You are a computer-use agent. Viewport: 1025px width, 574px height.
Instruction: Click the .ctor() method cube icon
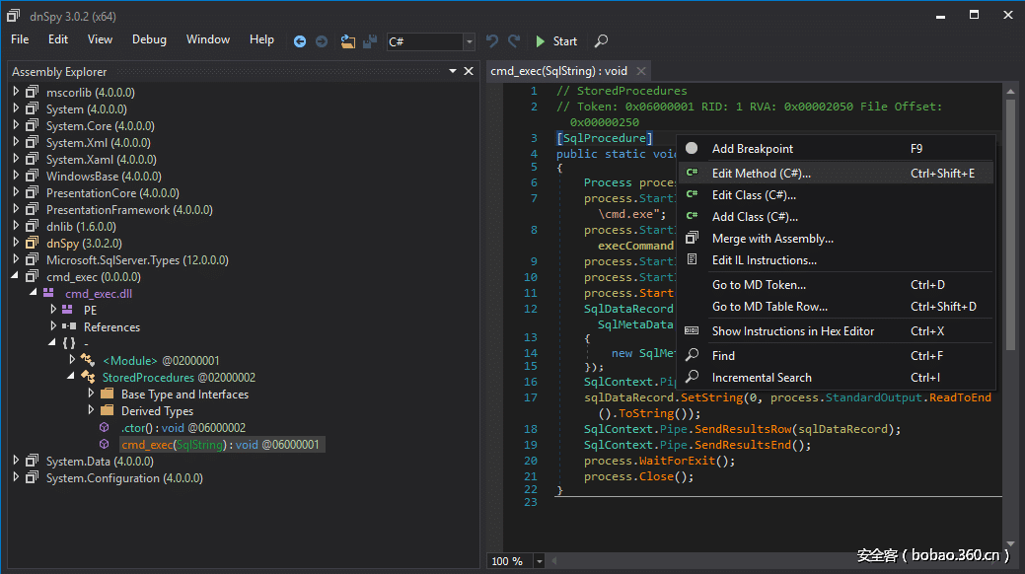pyautogui.click(x=105, y=428)
